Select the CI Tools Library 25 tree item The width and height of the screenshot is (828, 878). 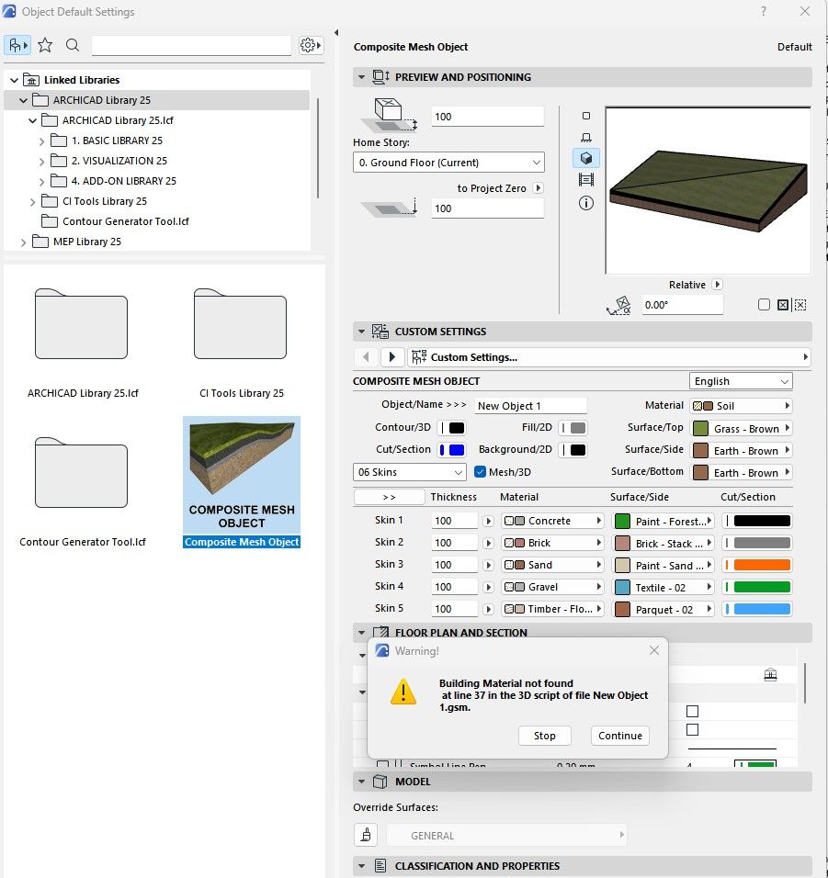104,201
